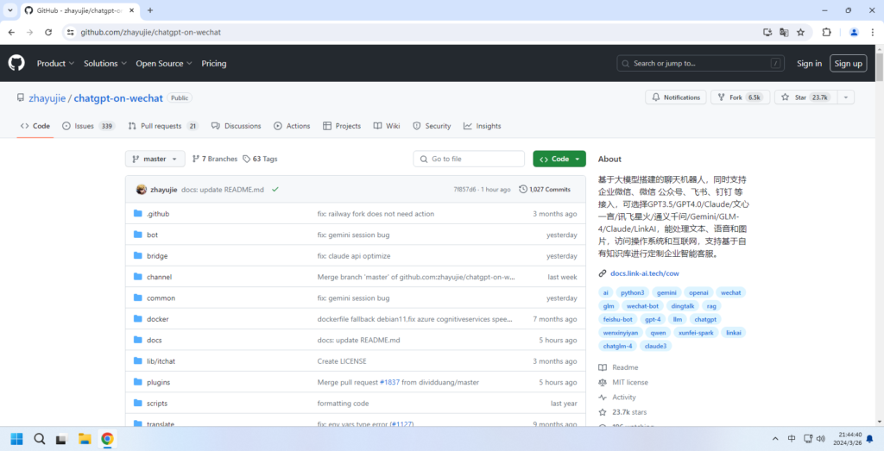Screen dimensions: 884x451
Task: Go back using the browser back arrow
Action: coord(11,32)
